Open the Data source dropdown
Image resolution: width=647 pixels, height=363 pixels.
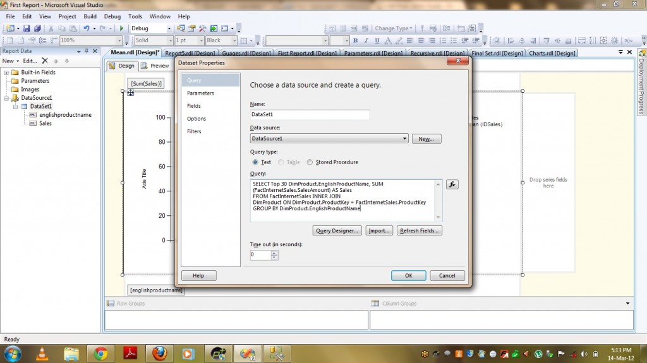tap(404, 139)
